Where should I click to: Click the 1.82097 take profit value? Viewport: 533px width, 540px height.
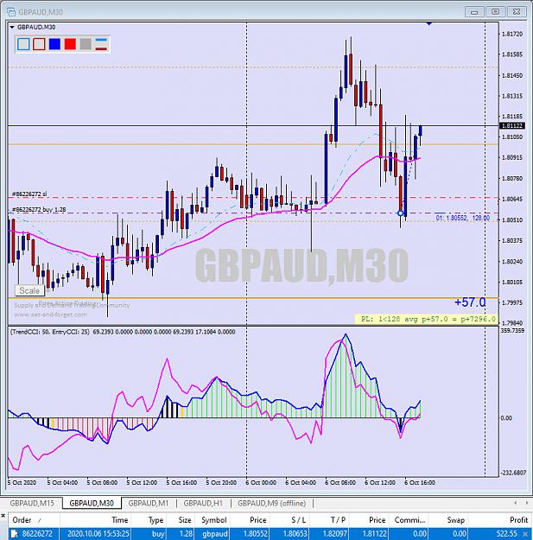point(334,534)
